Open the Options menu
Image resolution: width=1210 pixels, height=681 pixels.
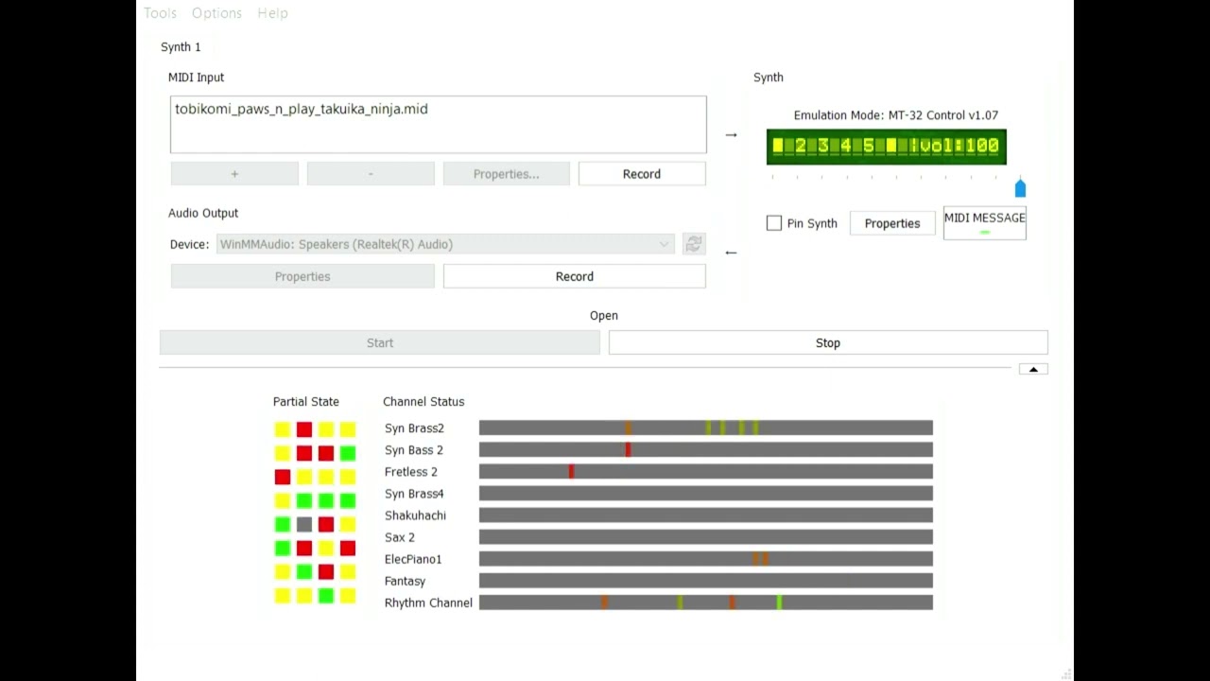pyautogui.click(x=216, y=13)
